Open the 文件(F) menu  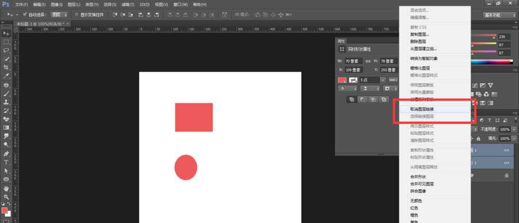click(x=21, y=4)
